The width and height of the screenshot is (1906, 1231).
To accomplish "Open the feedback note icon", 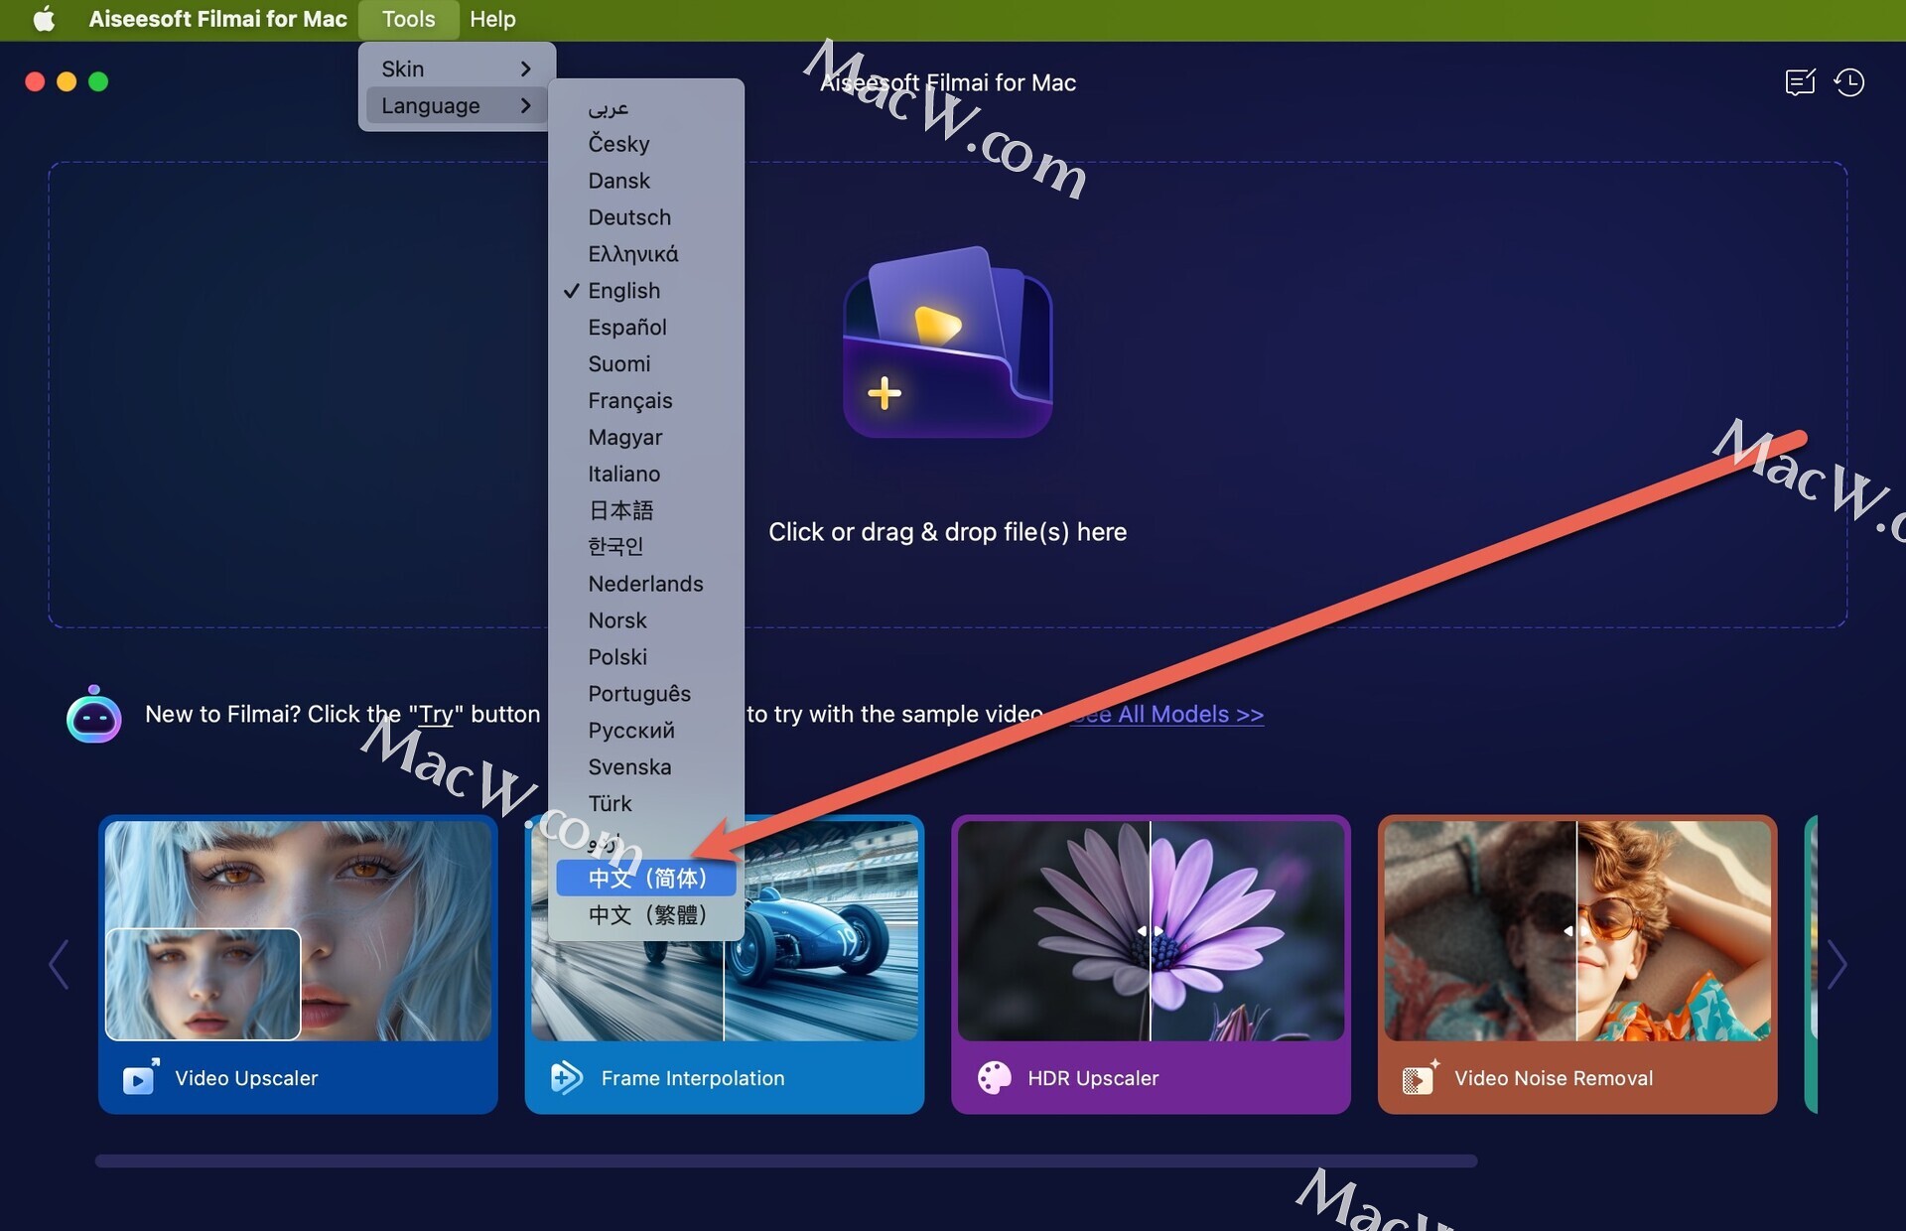I will (1800, 81).
